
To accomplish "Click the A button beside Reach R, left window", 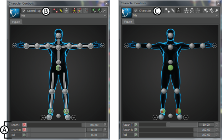I will click(105, 130).
